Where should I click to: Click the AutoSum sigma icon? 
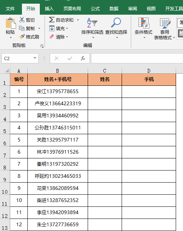click(x=52, y=20)
